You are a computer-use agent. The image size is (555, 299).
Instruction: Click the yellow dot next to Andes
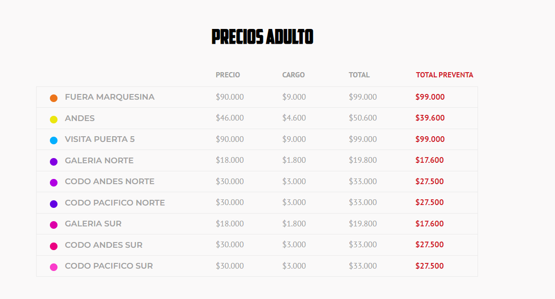point(54,120)
